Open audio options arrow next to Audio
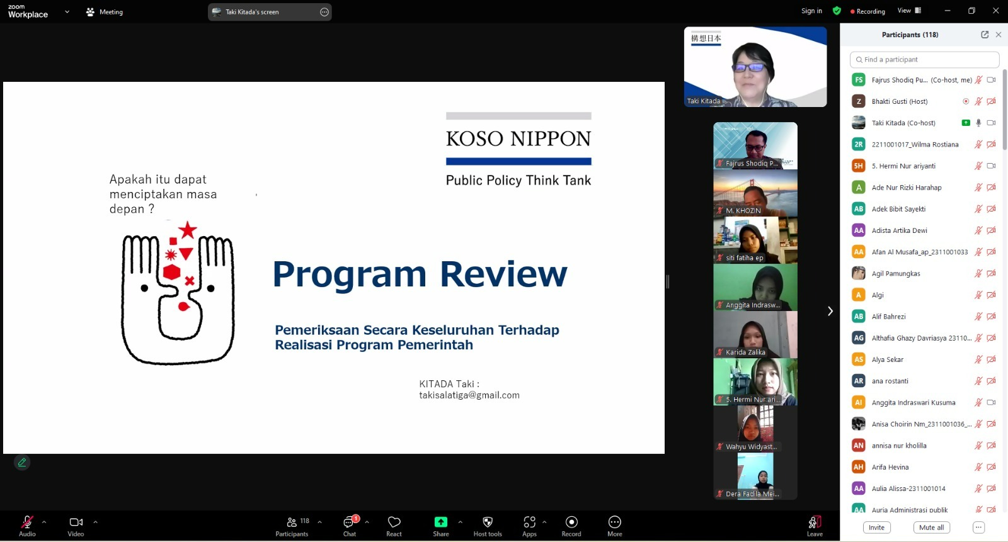The image size is (1008, 542). tap(44, 522)
